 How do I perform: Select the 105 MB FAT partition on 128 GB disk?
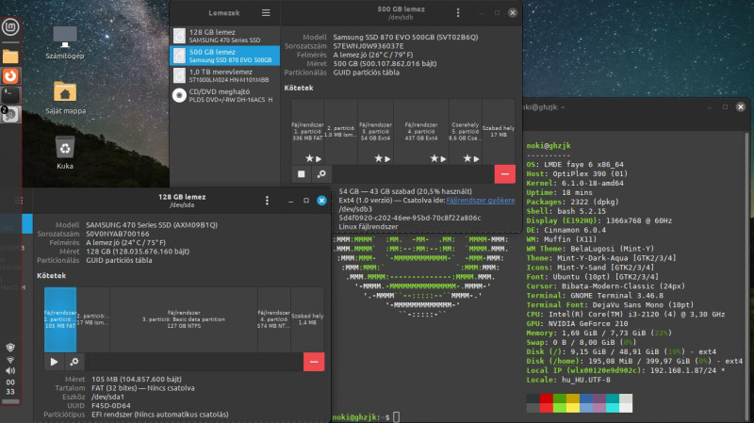click(x=60, y=319)
